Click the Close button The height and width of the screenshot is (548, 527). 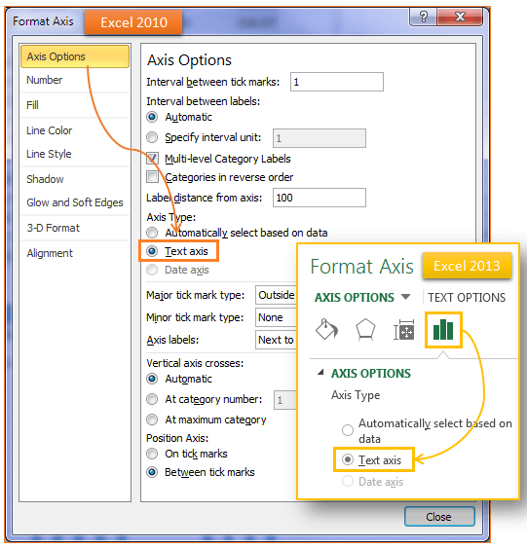(x=439, y=516)
